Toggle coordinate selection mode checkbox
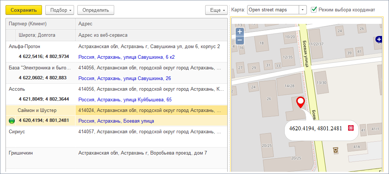 point(314,10)
